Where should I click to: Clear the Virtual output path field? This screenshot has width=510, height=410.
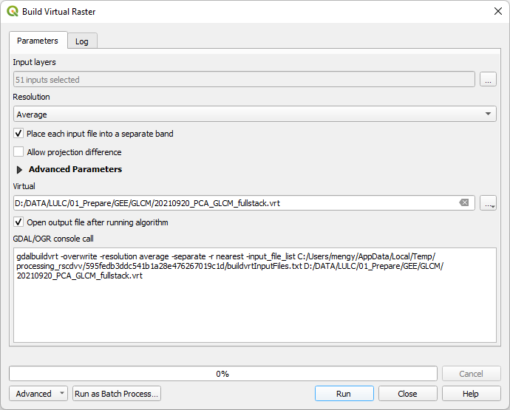464,203
